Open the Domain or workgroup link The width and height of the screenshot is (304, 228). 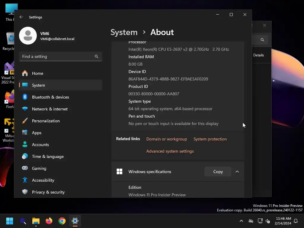click(x=167, y=139)
